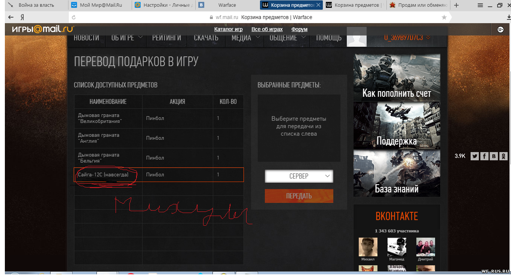Open a new tab with the plus button

click(x=456, y=5)
